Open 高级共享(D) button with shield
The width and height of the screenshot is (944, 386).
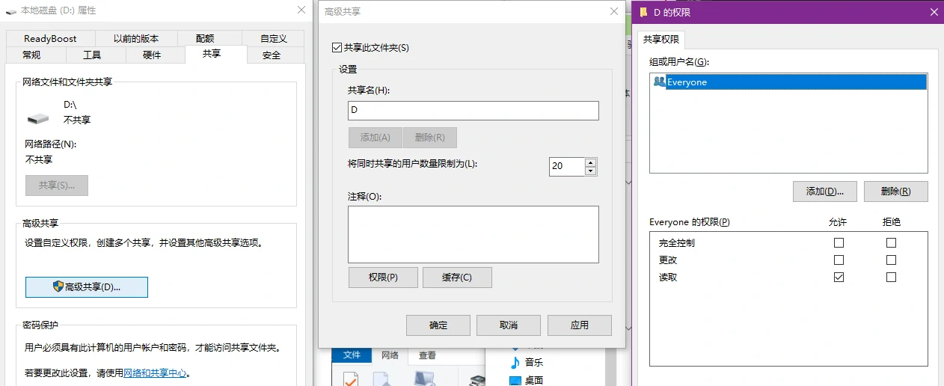[x=87, y=287]
